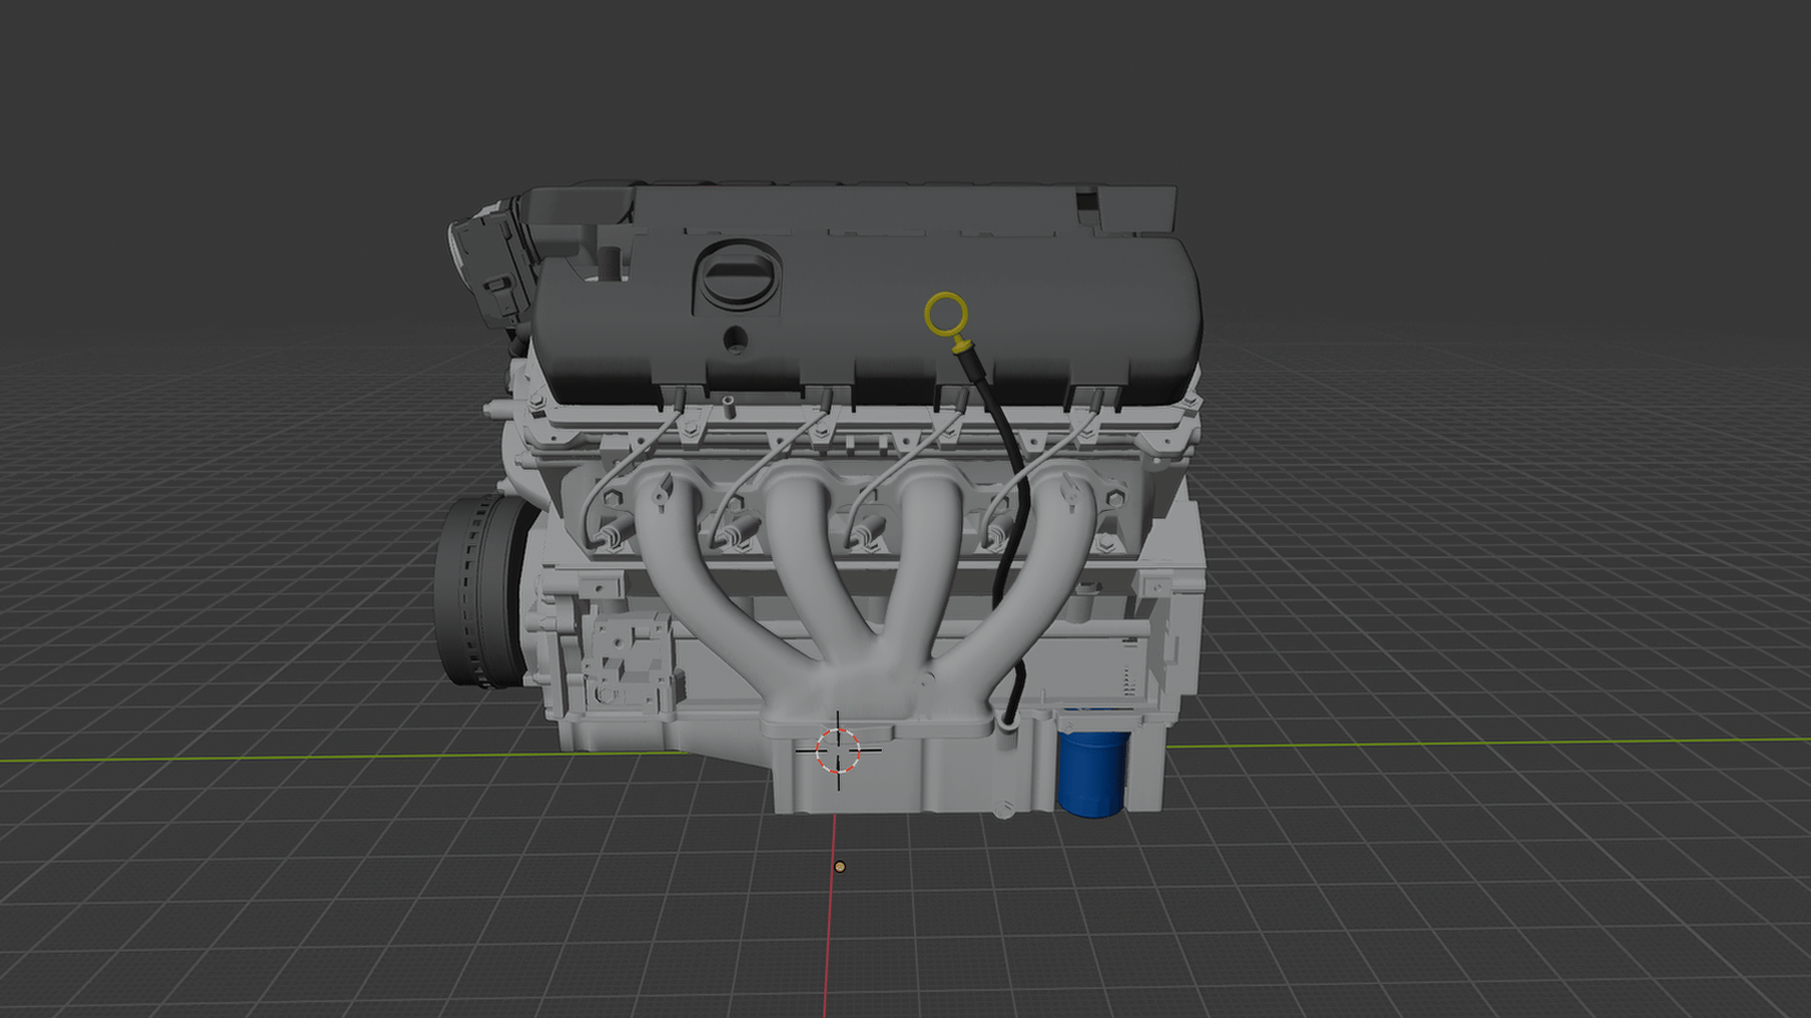Select the blue oil filter on the engine
The height and width of the screenshot is (1018, 1811).
coord(1092,772)
